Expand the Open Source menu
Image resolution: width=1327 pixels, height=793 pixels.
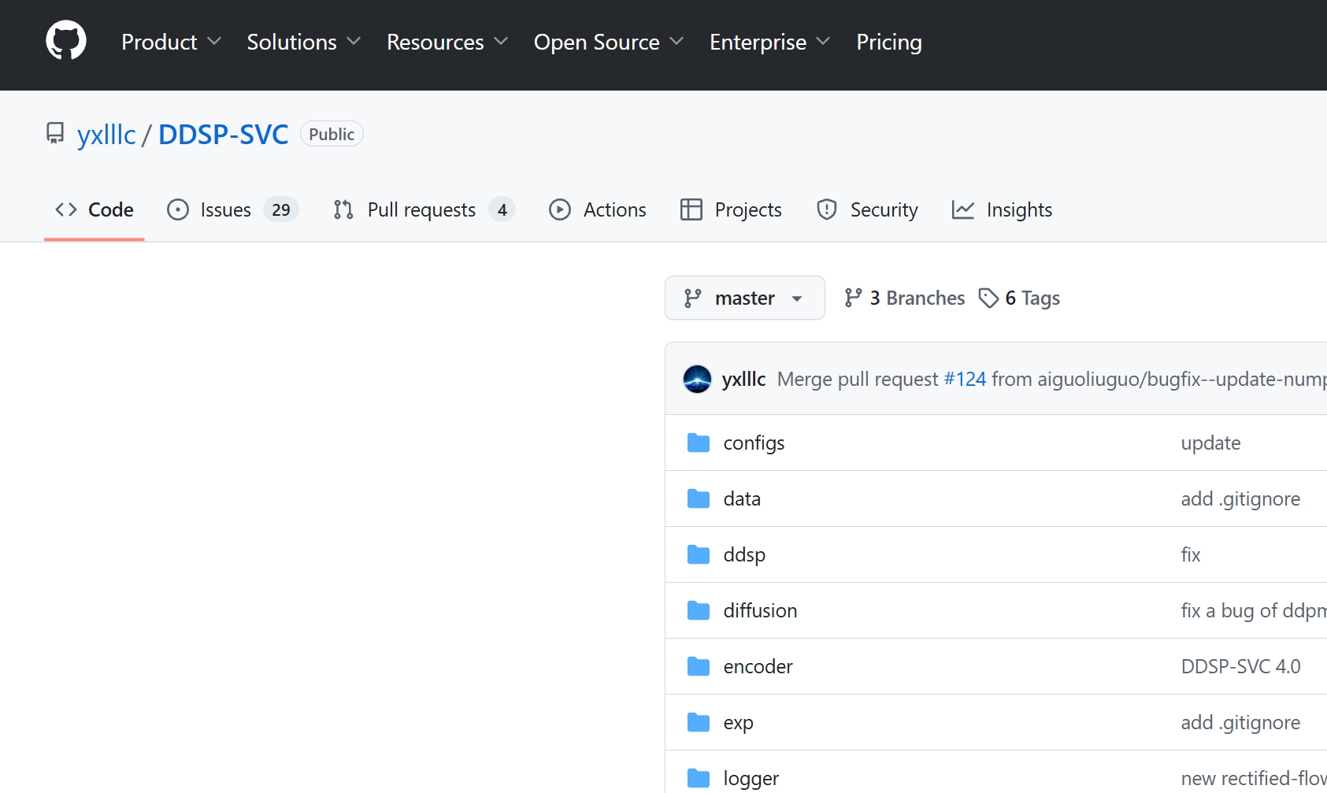click(x=608, y=42)
